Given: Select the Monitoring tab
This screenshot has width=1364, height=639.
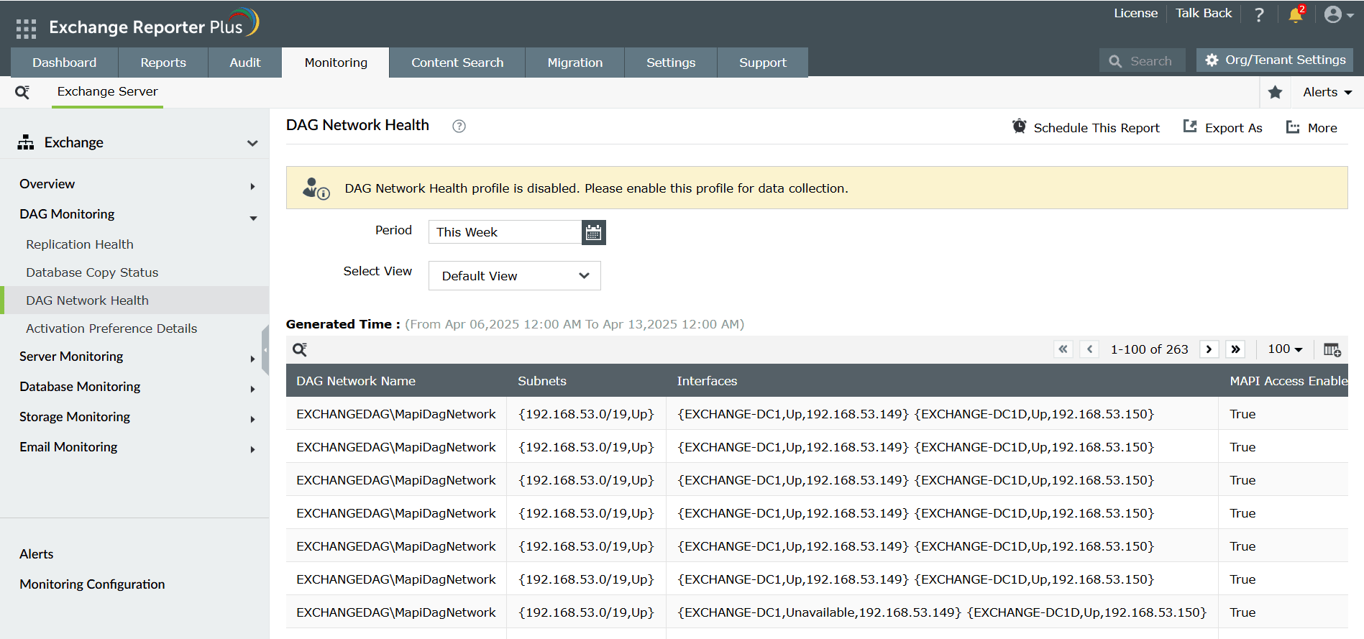Looking at the screenshot, I should tap(336, 63).
